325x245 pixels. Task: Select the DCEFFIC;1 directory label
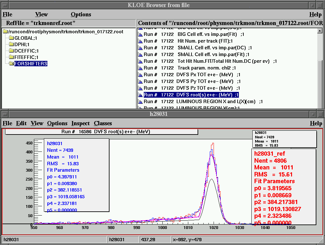point(26,51)
